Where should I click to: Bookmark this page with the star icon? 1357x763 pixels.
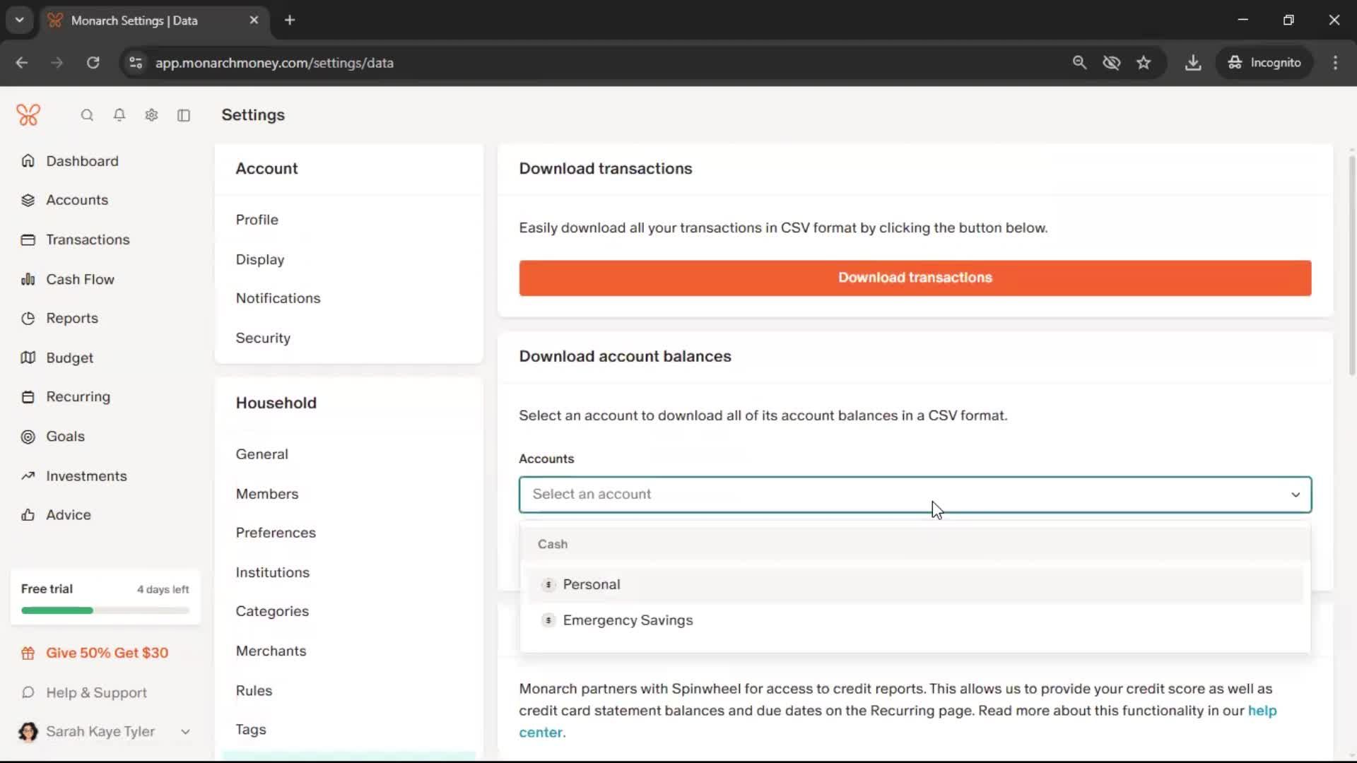pyautogui.click(x=1144, y=63)
